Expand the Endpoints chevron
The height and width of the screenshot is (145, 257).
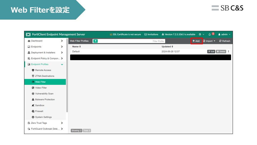coord(62,47)
